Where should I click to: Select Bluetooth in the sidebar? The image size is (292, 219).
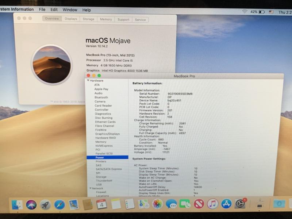[101, 97]
